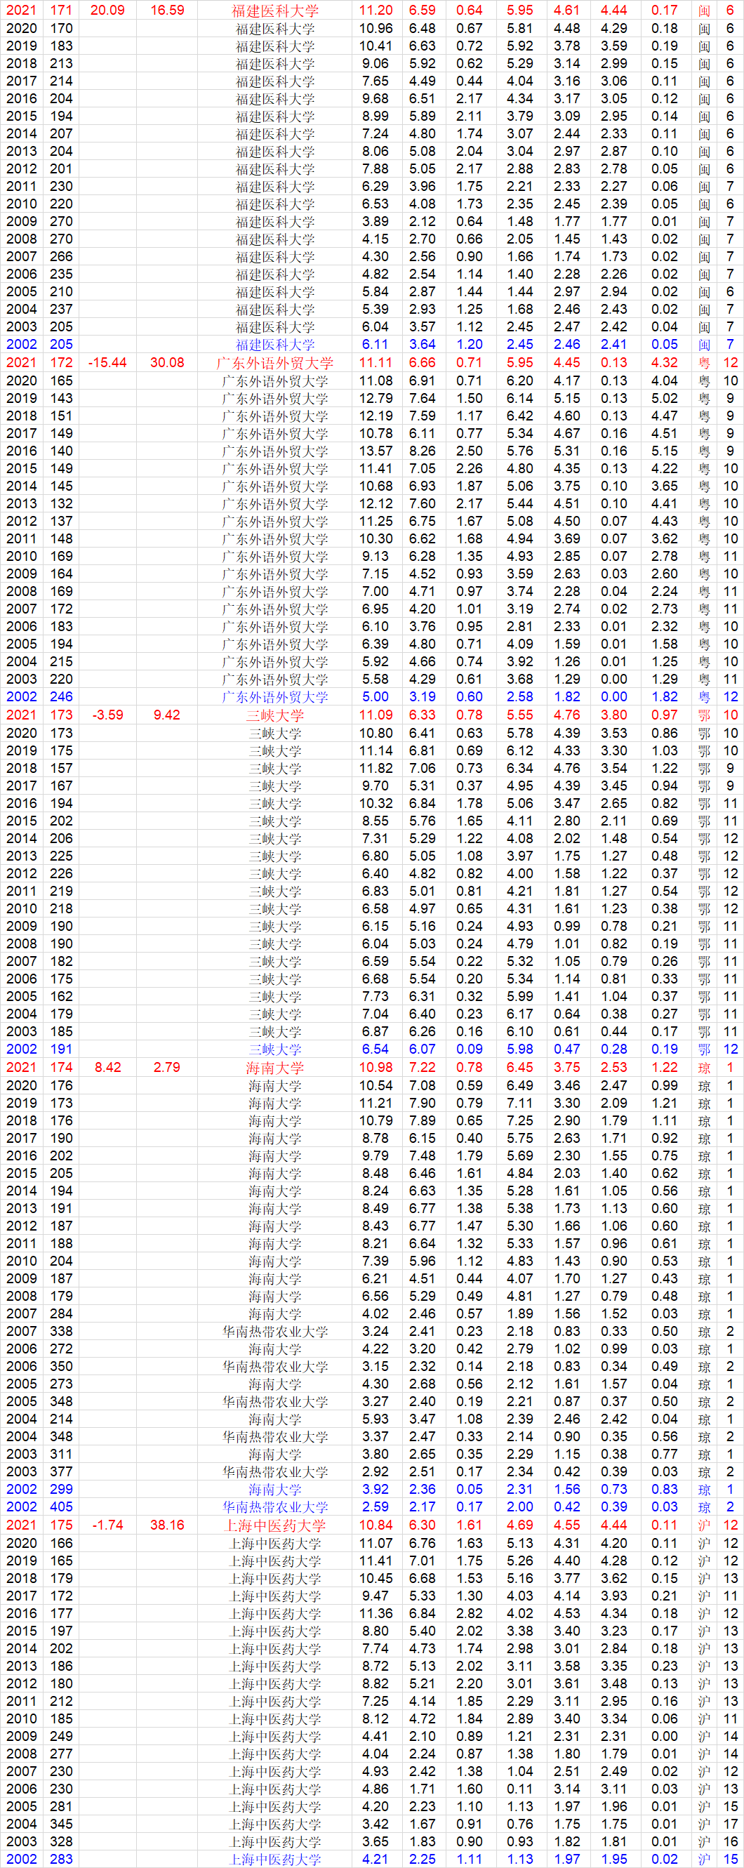744x1868 pixels.
Task: Click the value 16.59
Action: pos(168,10)
